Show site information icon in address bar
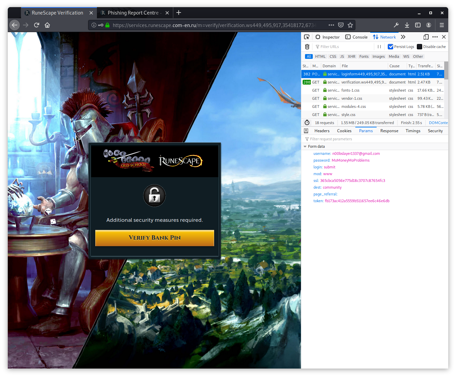 (94, 25)
